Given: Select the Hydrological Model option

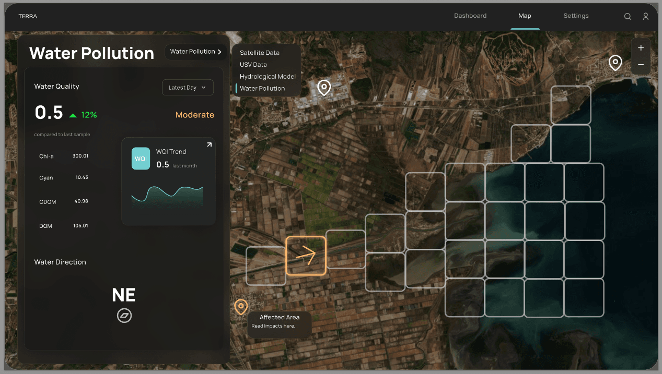Looking at the screenshot, I should [268, 77].
